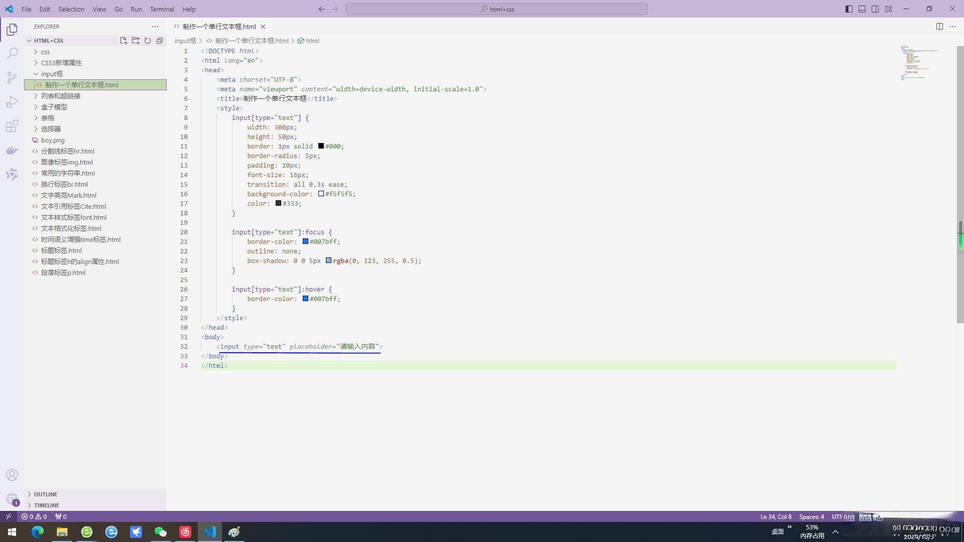
Task: Change indentation via Spaces: 4
Action: [x=811, y=516]
